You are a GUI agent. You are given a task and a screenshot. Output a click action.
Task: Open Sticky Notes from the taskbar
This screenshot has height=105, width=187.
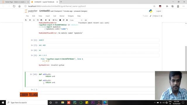pos(87,102)
